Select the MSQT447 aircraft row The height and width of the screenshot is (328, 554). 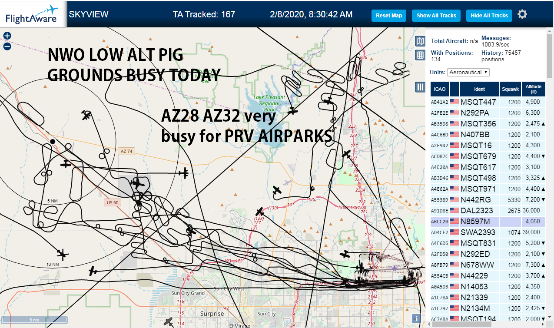[x=488, y=102]
